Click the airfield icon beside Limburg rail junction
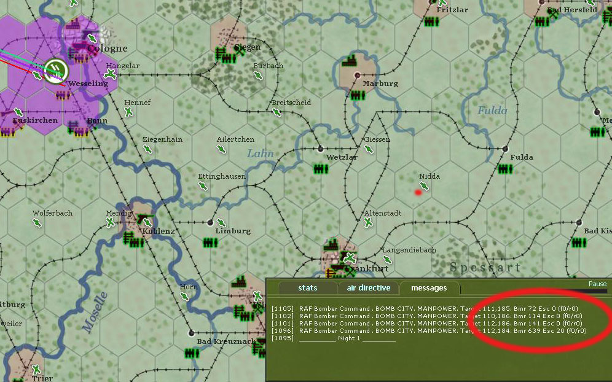Screen dimensions: 612x382 pos(221,222)
